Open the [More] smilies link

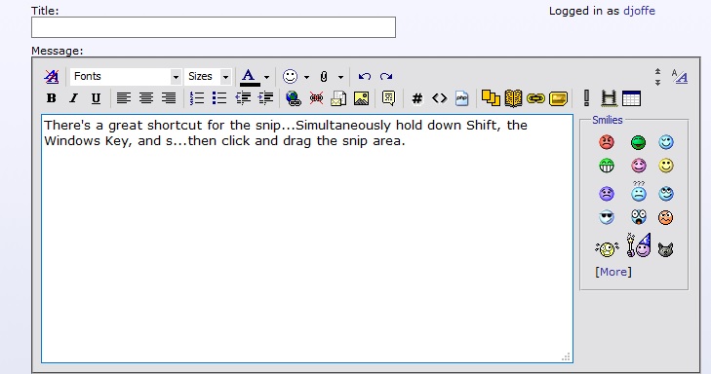613,272
